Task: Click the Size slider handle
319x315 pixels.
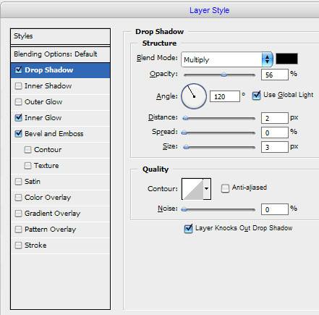Action: point(186,147)
